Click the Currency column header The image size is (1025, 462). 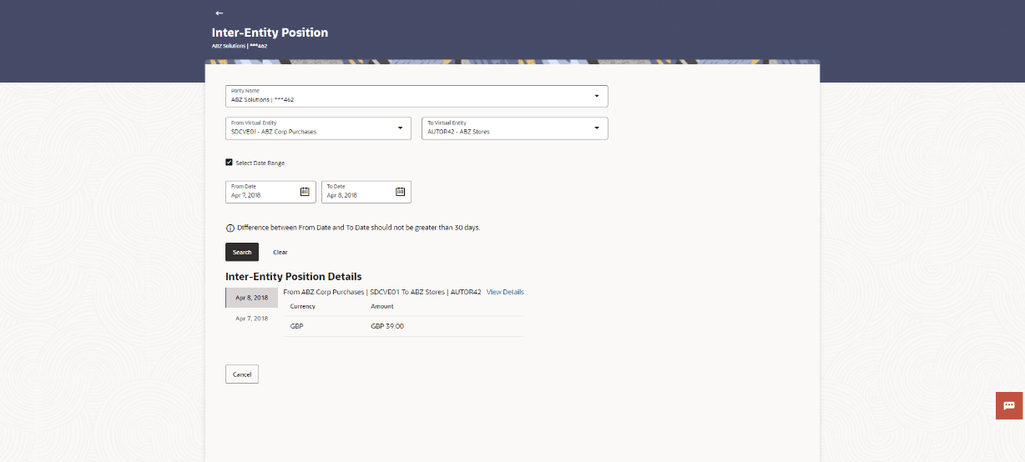pos(302,306)
